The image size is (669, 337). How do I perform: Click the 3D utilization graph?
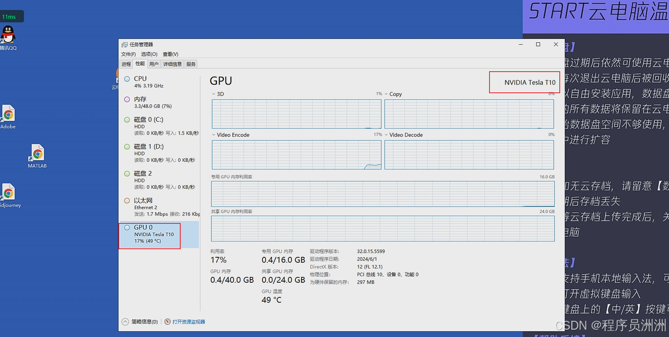[x=297, y=114]
